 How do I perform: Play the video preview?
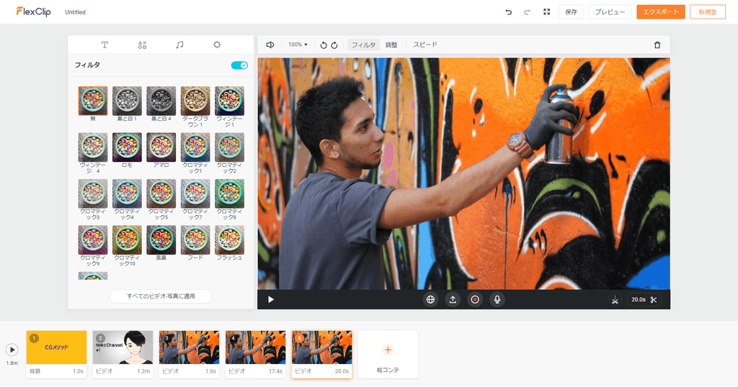(x=271, y=299)
